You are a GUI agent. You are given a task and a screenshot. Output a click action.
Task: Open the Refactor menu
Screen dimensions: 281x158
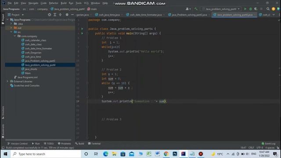(54, 3)
